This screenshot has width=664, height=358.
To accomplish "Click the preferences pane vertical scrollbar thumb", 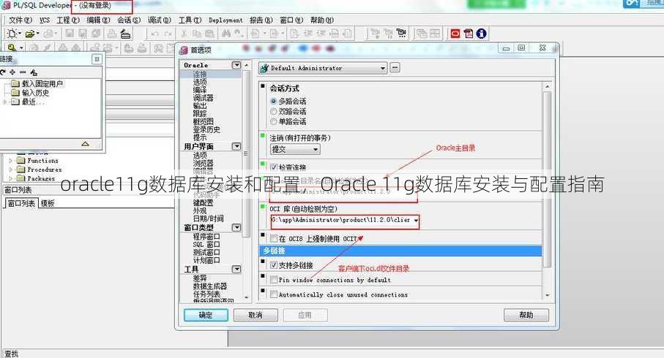I will point(547,179).
